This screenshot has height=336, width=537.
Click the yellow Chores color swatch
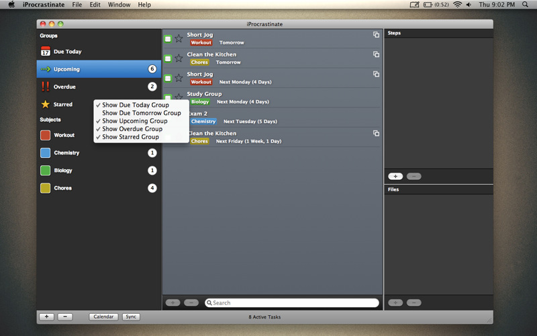[x=45, y=188]
